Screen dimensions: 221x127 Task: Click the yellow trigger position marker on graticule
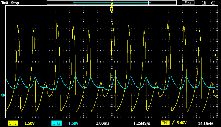tap(112, 10)
